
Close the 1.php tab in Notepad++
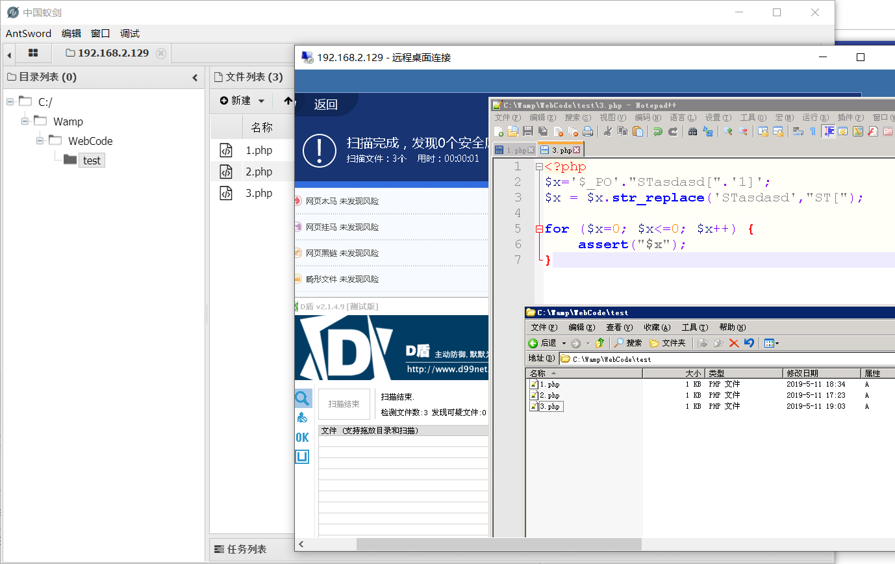click(x=531, y=150)
